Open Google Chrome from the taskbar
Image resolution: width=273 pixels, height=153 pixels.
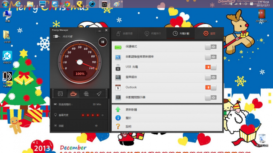point(67,4)
